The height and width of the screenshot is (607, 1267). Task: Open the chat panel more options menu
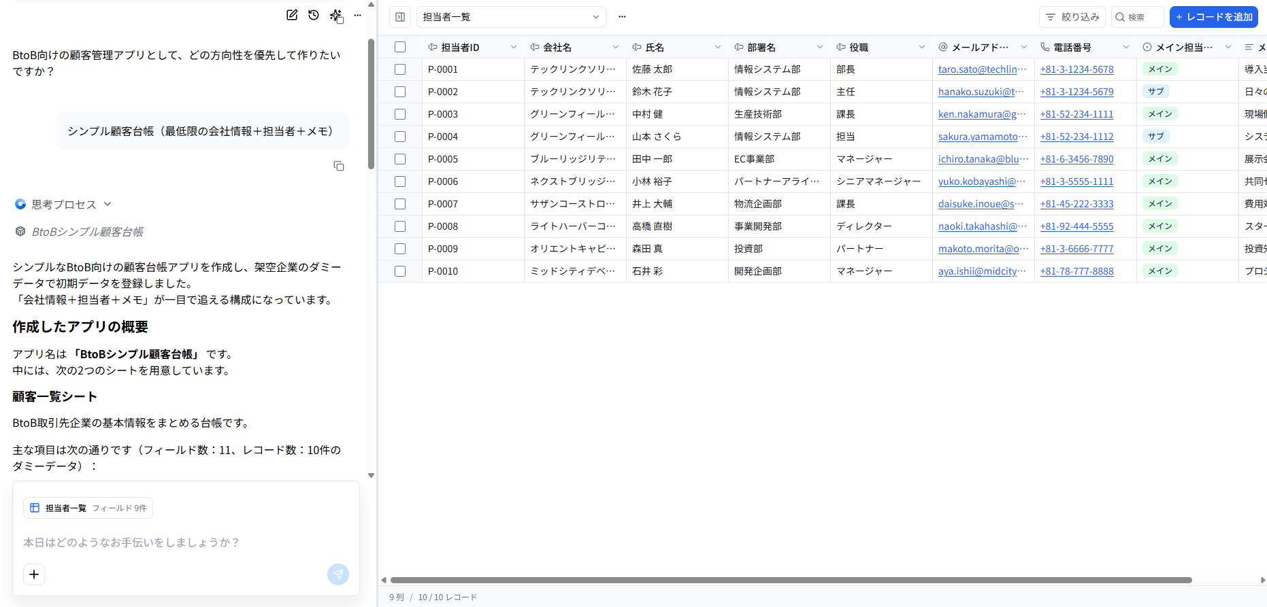click(357, 15)
